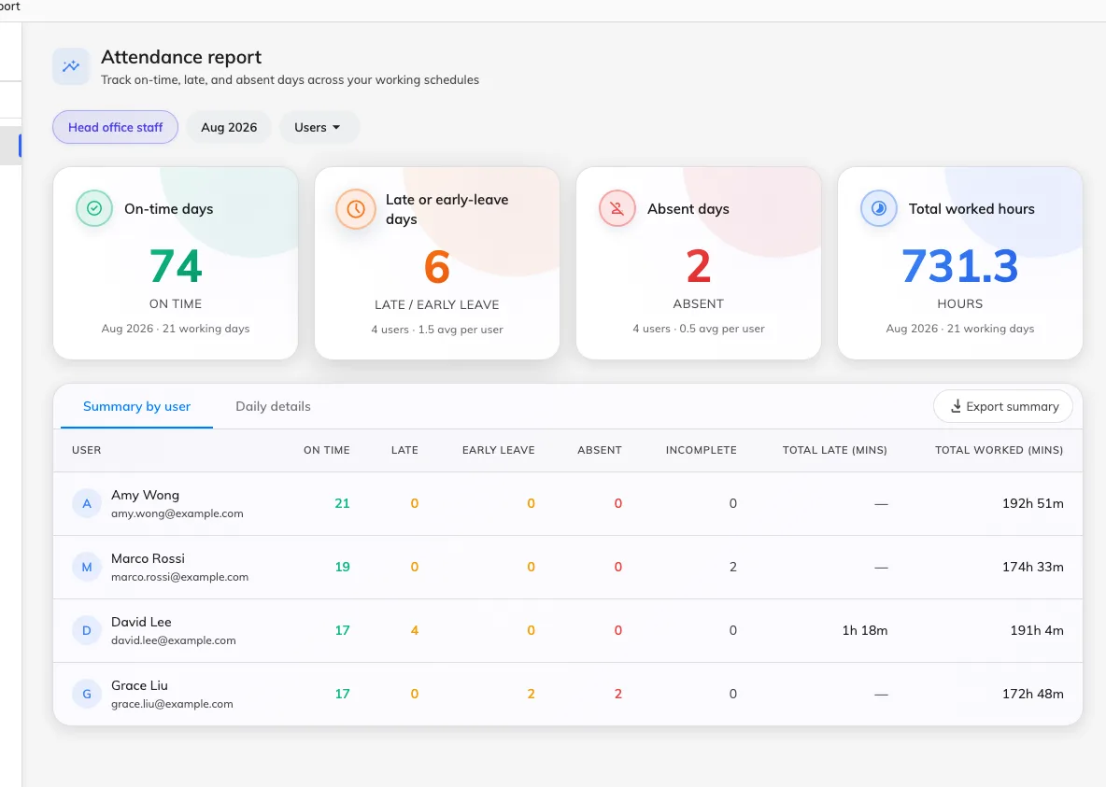Click Amy Wong's on-time value 21

coord(342,503)
